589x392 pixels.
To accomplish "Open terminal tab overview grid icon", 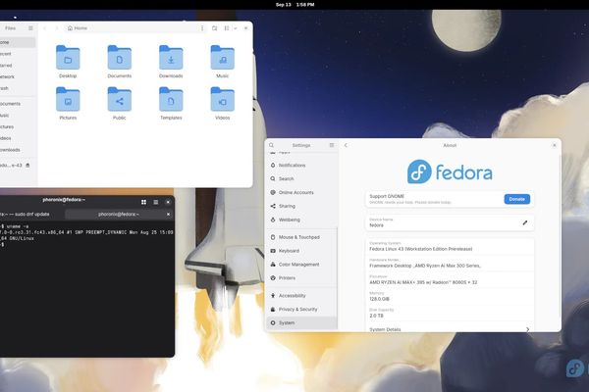I will click(x=144, y=202).
